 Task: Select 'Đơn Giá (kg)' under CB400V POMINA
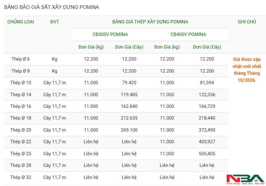167,47
